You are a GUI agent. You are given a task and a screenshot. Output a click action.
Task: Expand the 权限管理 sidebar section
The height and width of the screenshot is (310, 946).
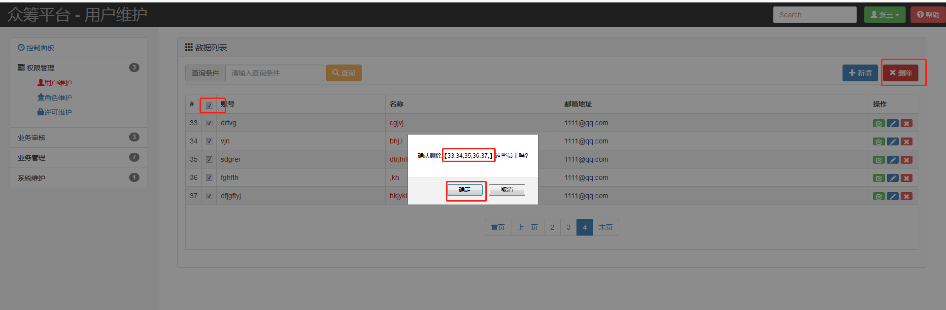click(78, 68)
